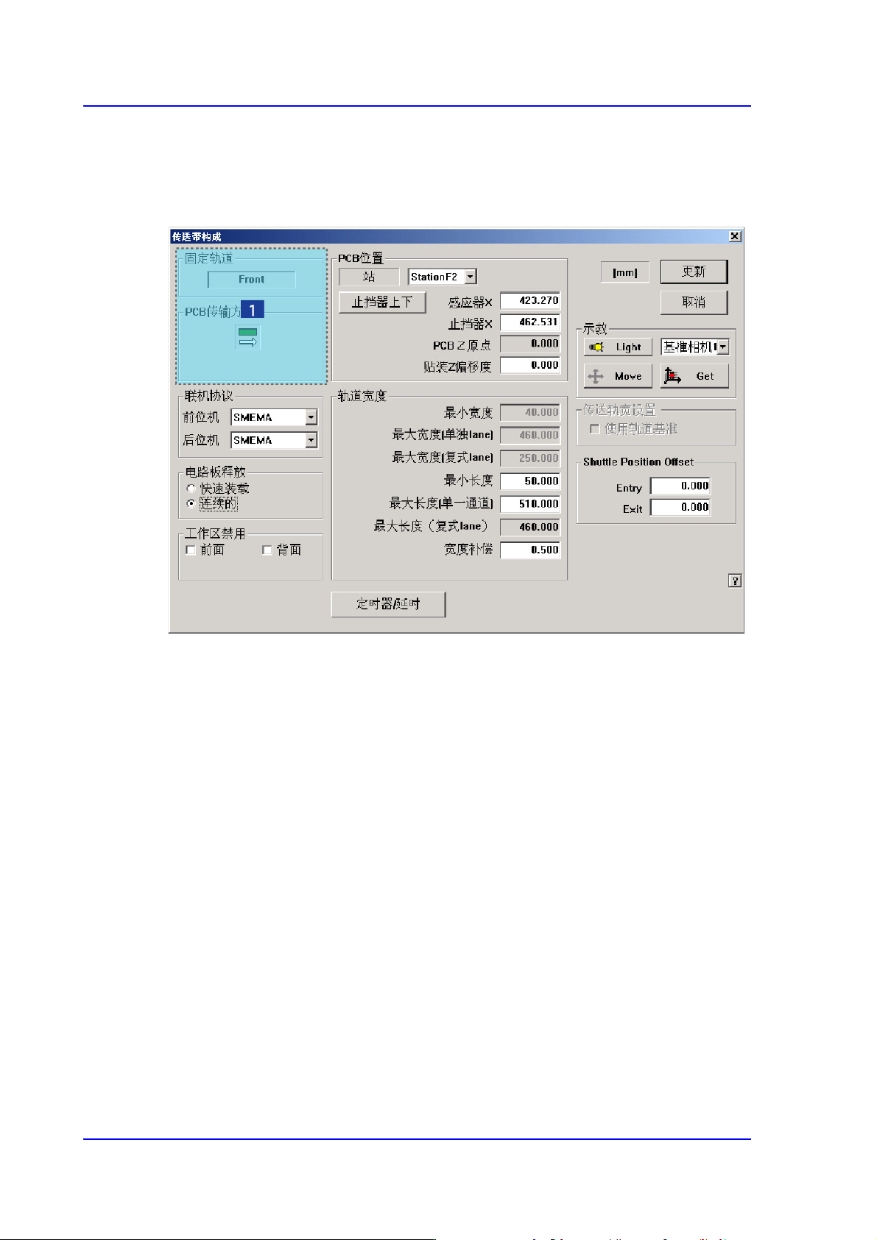Click the 工作区禁用 group label
Image resolution: width=877 pixels, height=1240 pixels.
(x=215, y=534)
